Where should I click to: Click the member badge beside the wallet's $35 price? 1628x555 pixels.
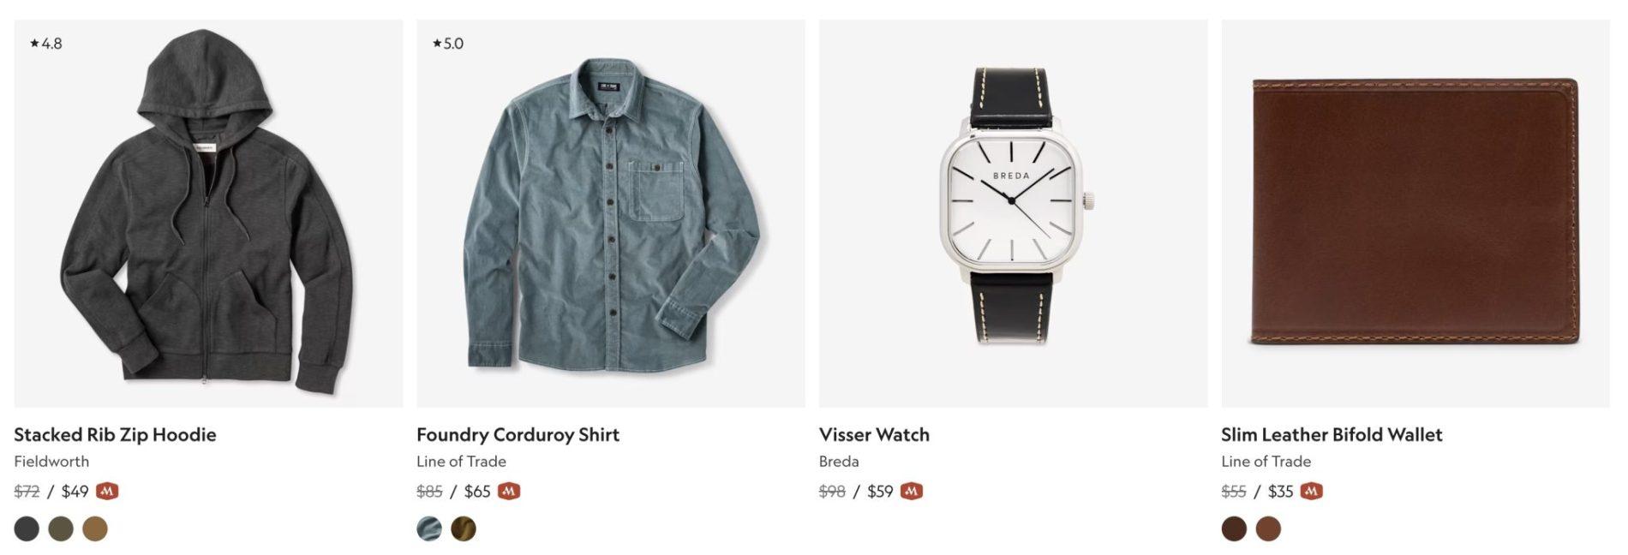pyautogui.click(x=1311, y=492)
